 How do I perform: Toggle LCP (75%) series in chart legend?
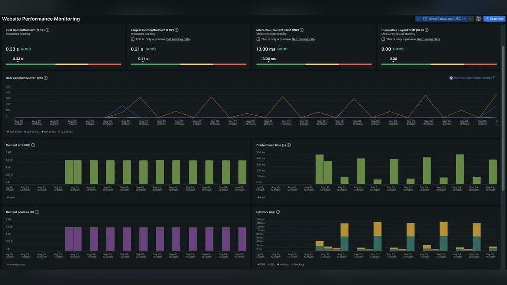click(x=32, y=132)
